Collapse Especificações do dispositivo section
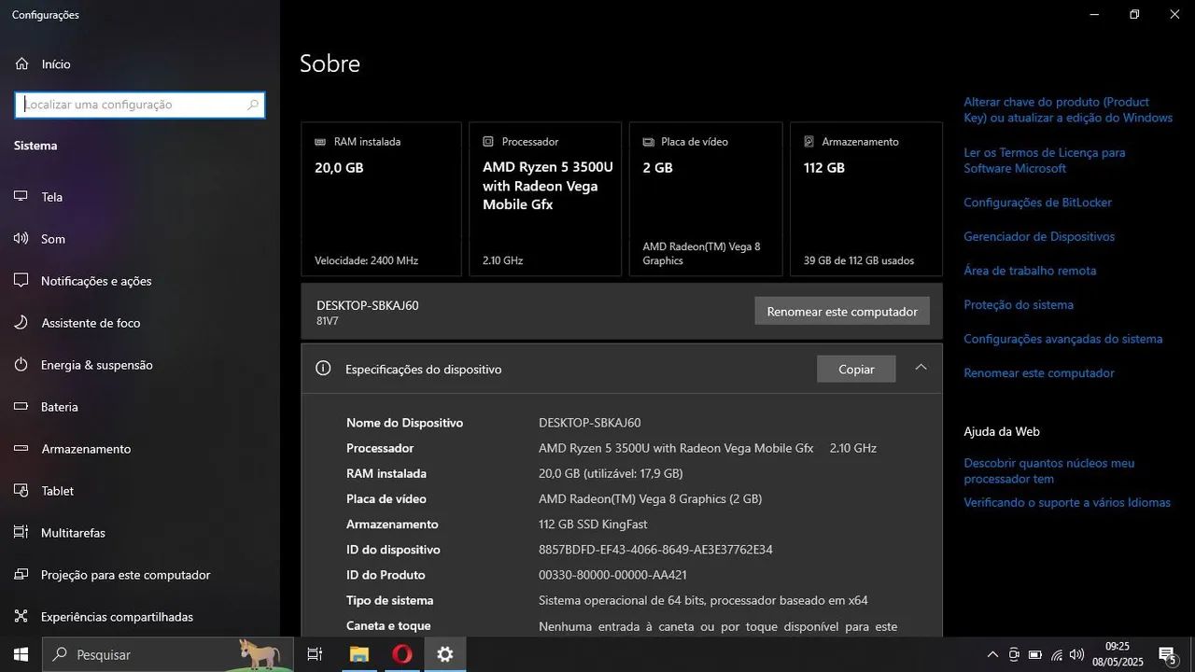Image resolution: width=1195 pixels, height=672 pixels. pos(921,368)
